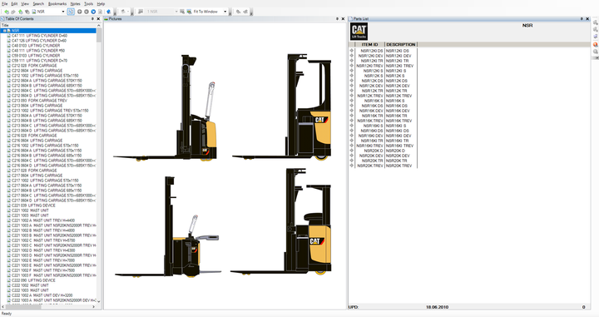Image resolution: width=599 pixels, height=317 pixels.
Task: Close the Parts List panel
Action: [x=587, y=18]
